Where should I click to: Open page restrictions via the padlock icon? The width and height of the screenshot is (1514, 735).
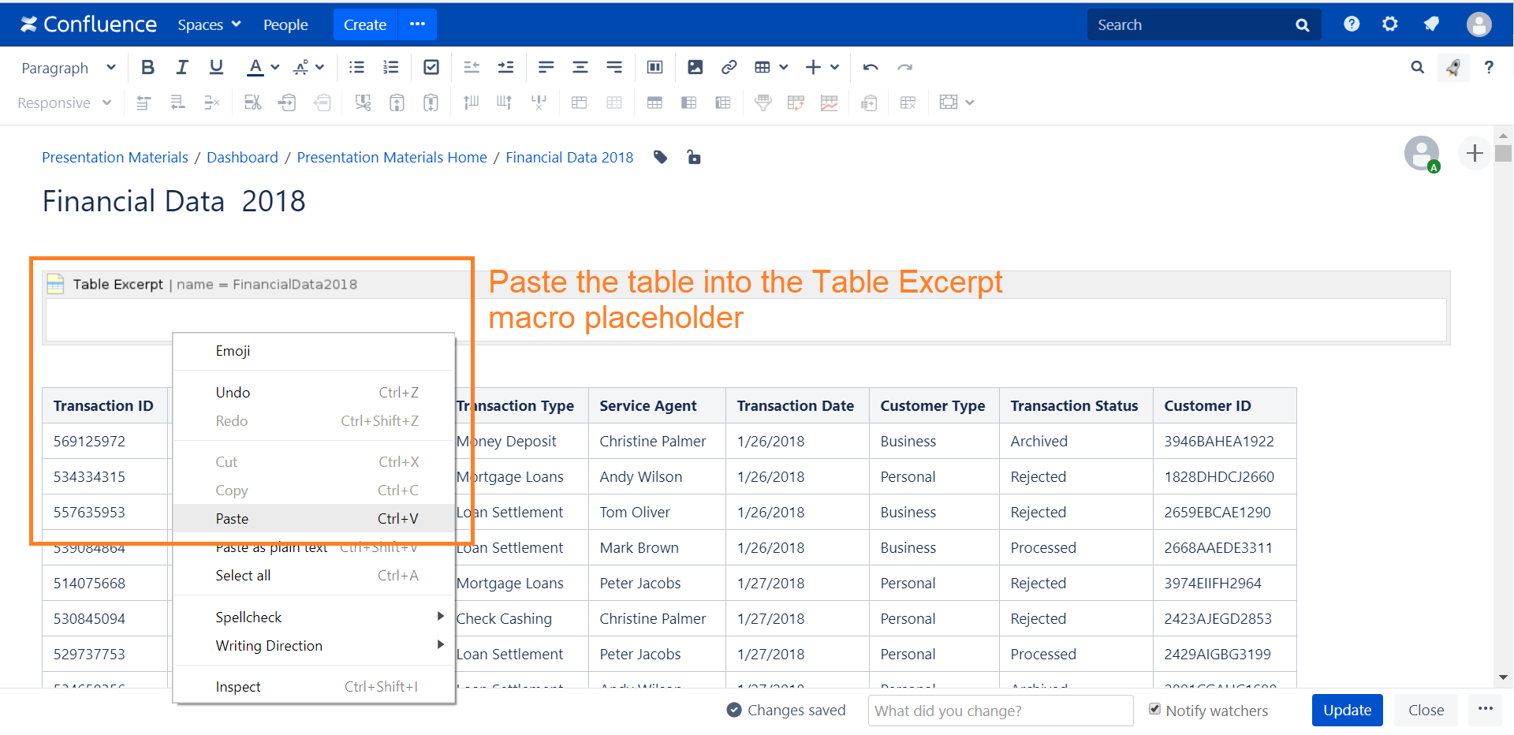tap(694, 158)
